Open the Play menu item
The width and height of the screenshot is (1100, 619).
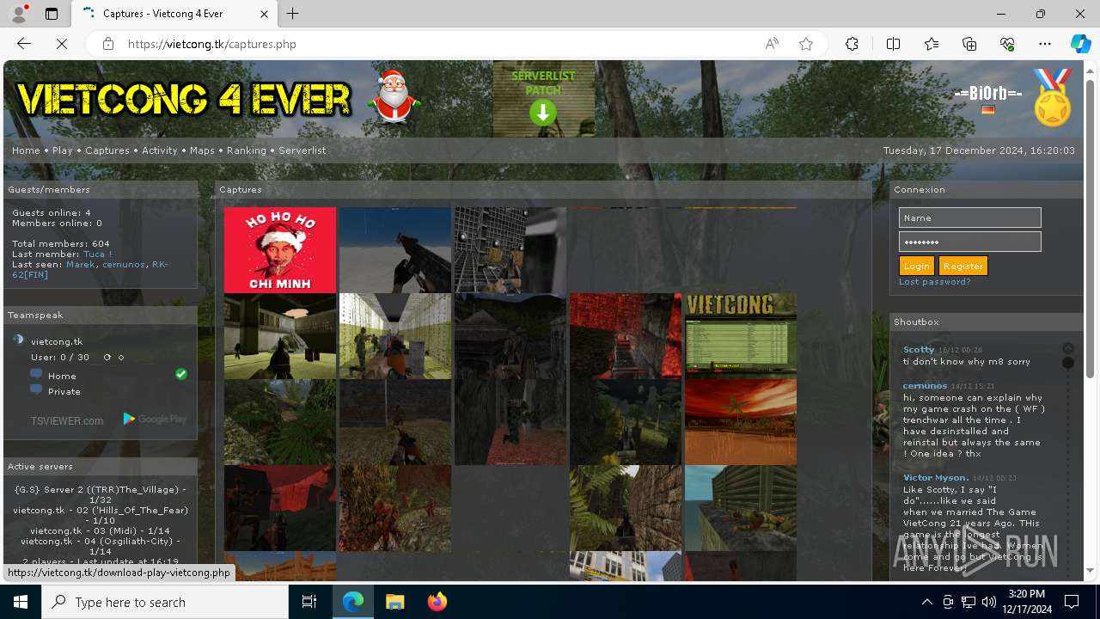tap(63, 150)
